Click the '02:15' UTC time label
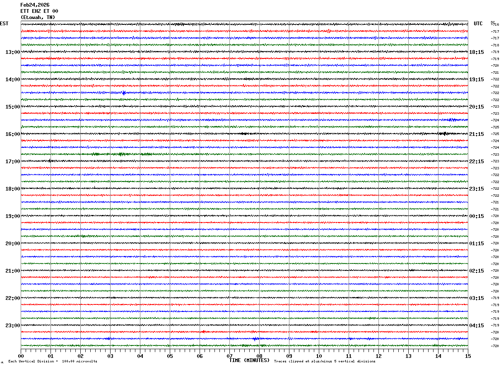Viewport: 501px width, 367px height. [x=477, y=271]
